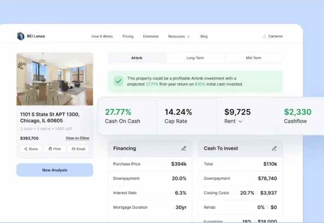This screenshot has width=324, height=223.
Task: Open the Blog link
Action: (x=204, y=36)
